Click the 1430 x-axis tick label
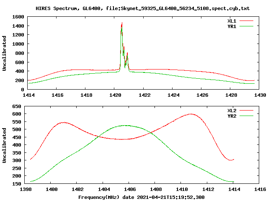The width and height of the screenshot is (268, 201). pos(260,95)
